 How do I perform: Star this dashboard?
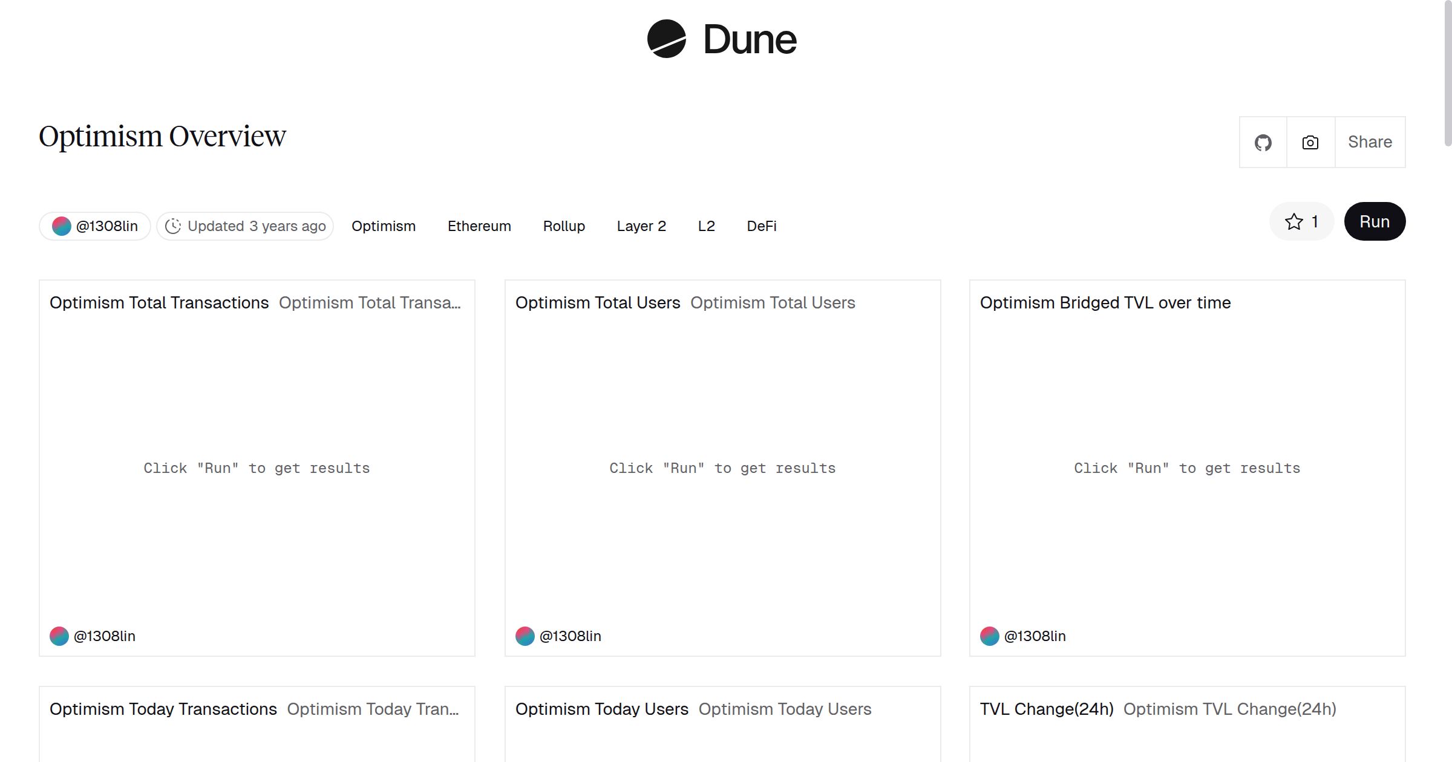(1294, 221)
